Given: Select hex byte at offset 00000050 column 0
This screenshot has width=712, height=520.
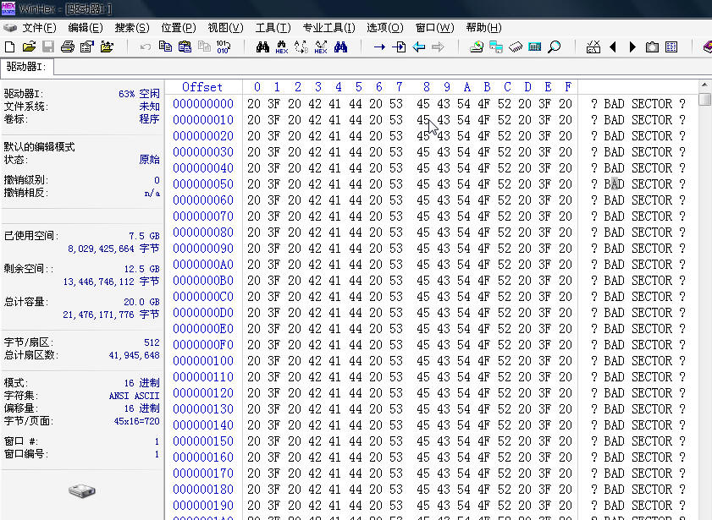Looking at the screenshot, I should (254, 184).
